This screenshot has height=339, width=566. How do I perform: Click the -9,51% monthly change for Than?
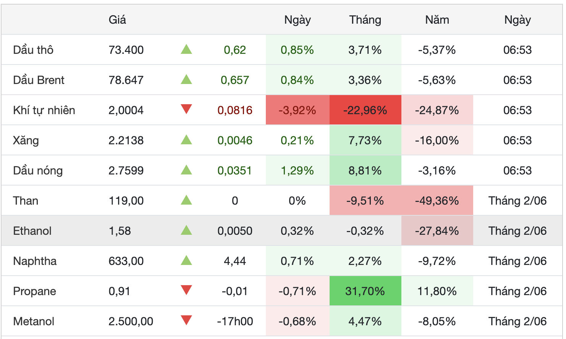(365, 201)
